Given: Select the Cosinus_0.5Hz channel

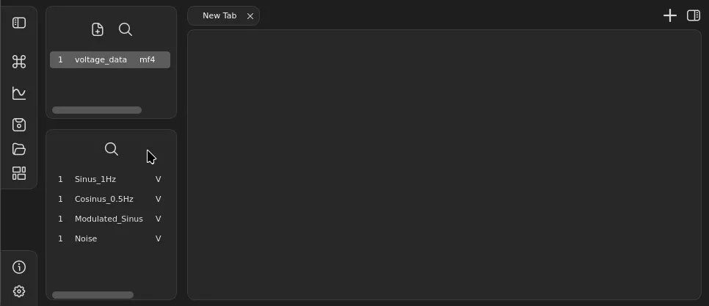Looking at the screenshot, I should [104, 199].
